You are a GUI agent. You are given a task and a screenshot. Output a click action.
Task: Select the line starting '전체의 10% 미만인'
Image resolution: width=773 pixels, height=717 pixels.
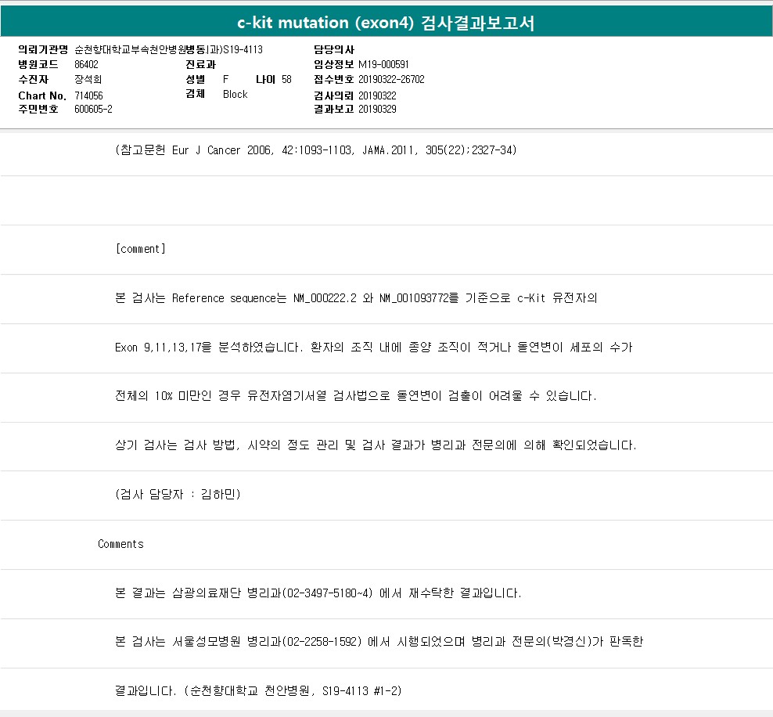pyautogui.click(x=355, y=395)
